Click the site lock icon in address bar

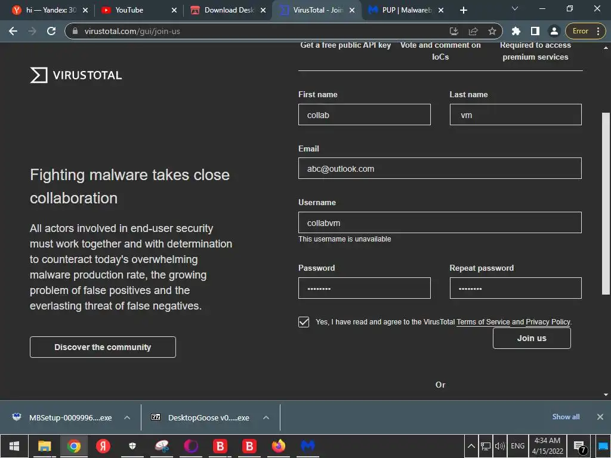click(75, 31)
